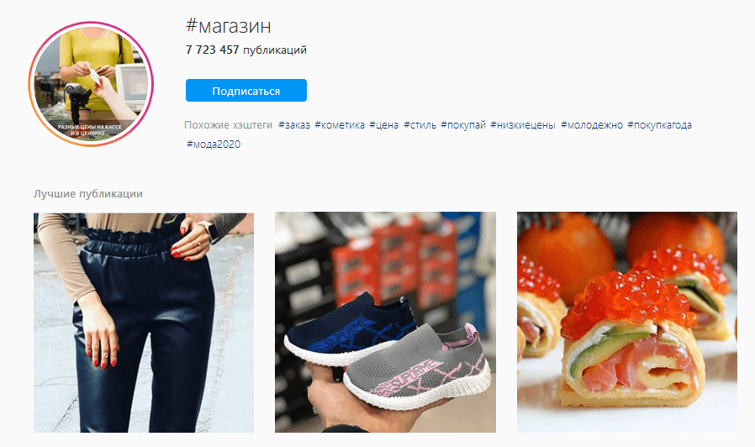The width and height of the screenshot is (755, 447).
Task: Open the SUPORME sneakers post thumbnail
Action: pos(385,323)
